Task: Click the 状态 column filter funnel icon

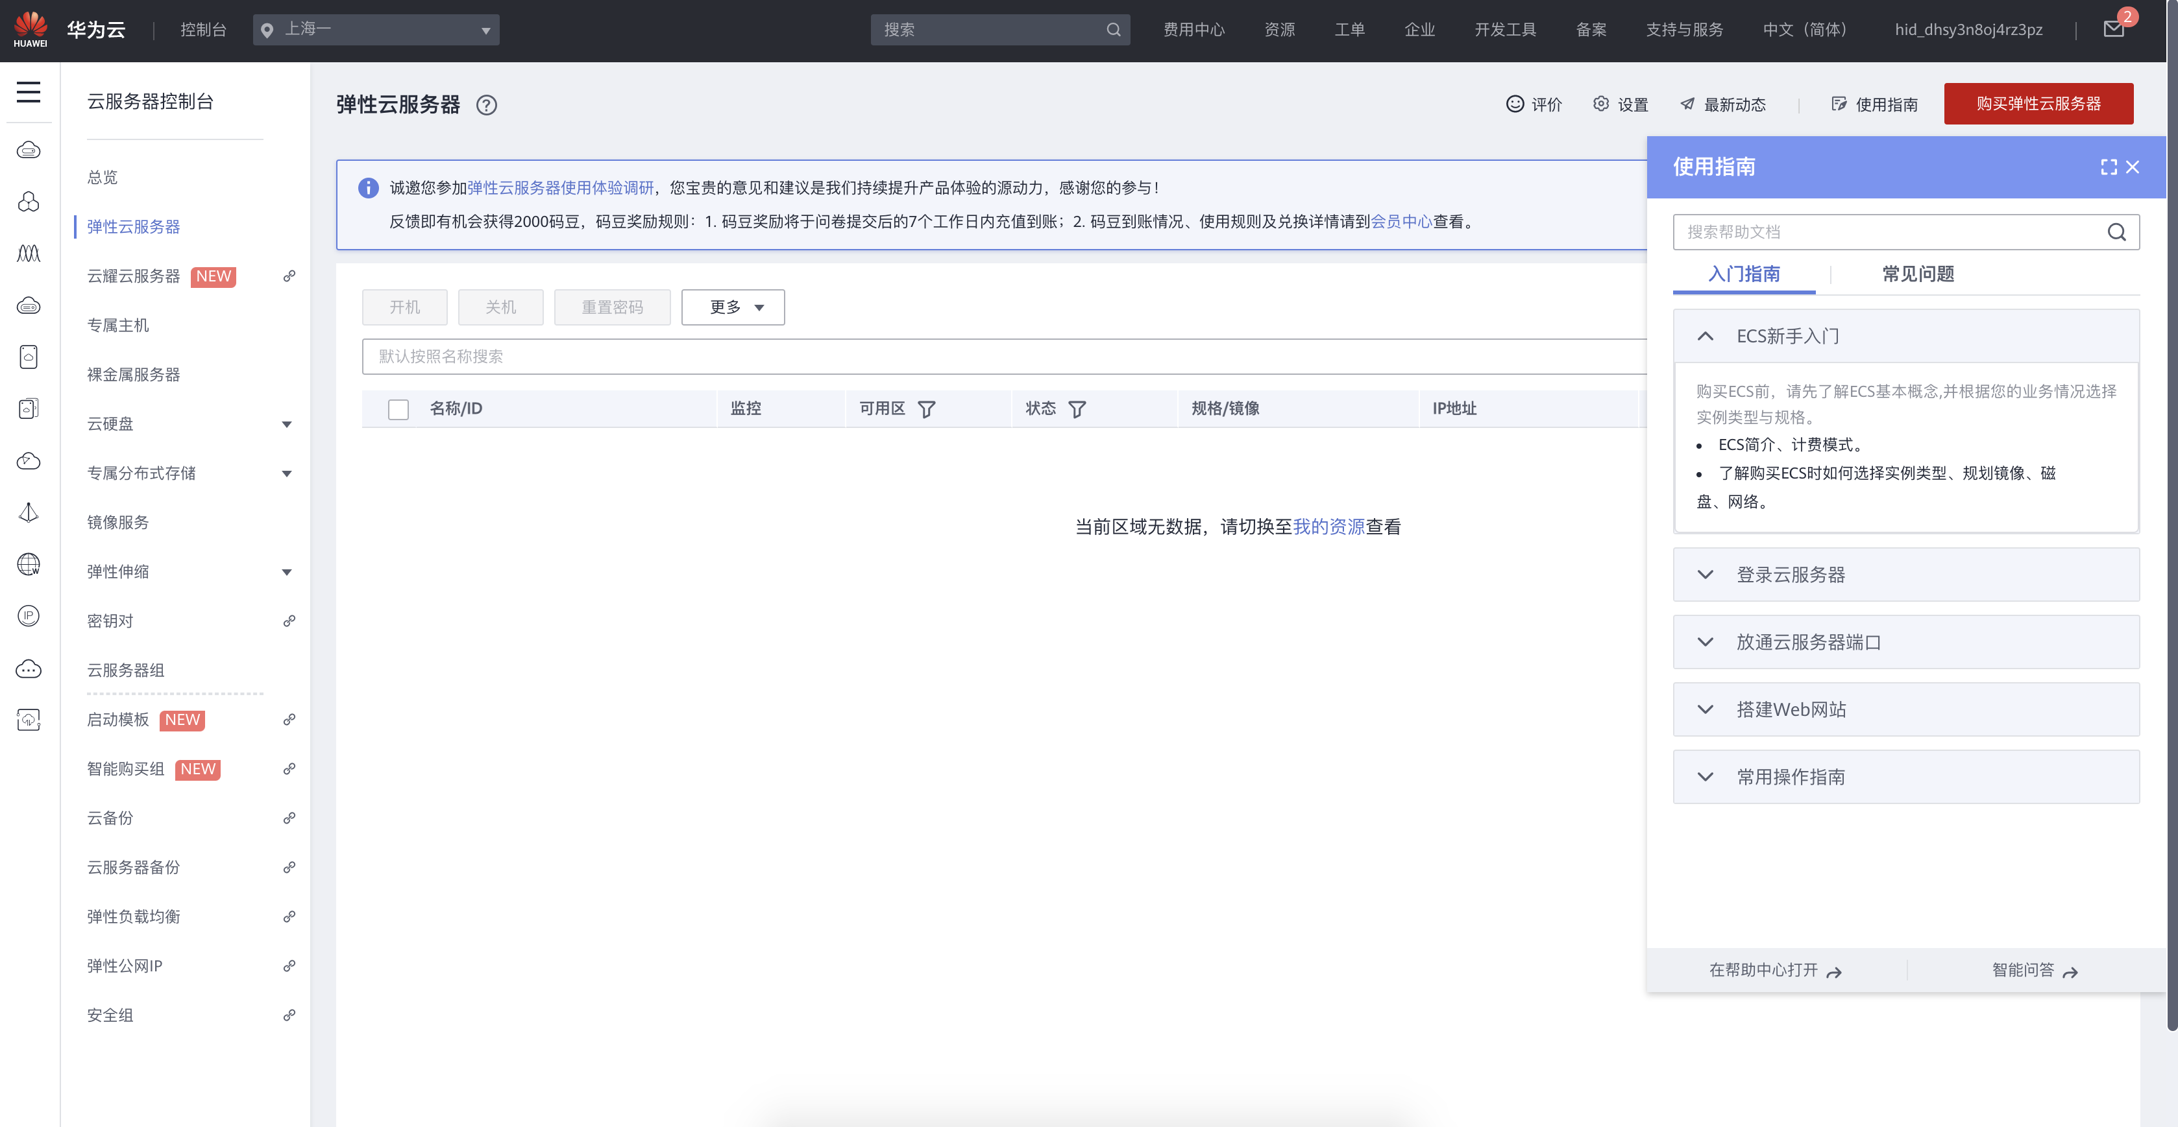Action: (1077, 410)
